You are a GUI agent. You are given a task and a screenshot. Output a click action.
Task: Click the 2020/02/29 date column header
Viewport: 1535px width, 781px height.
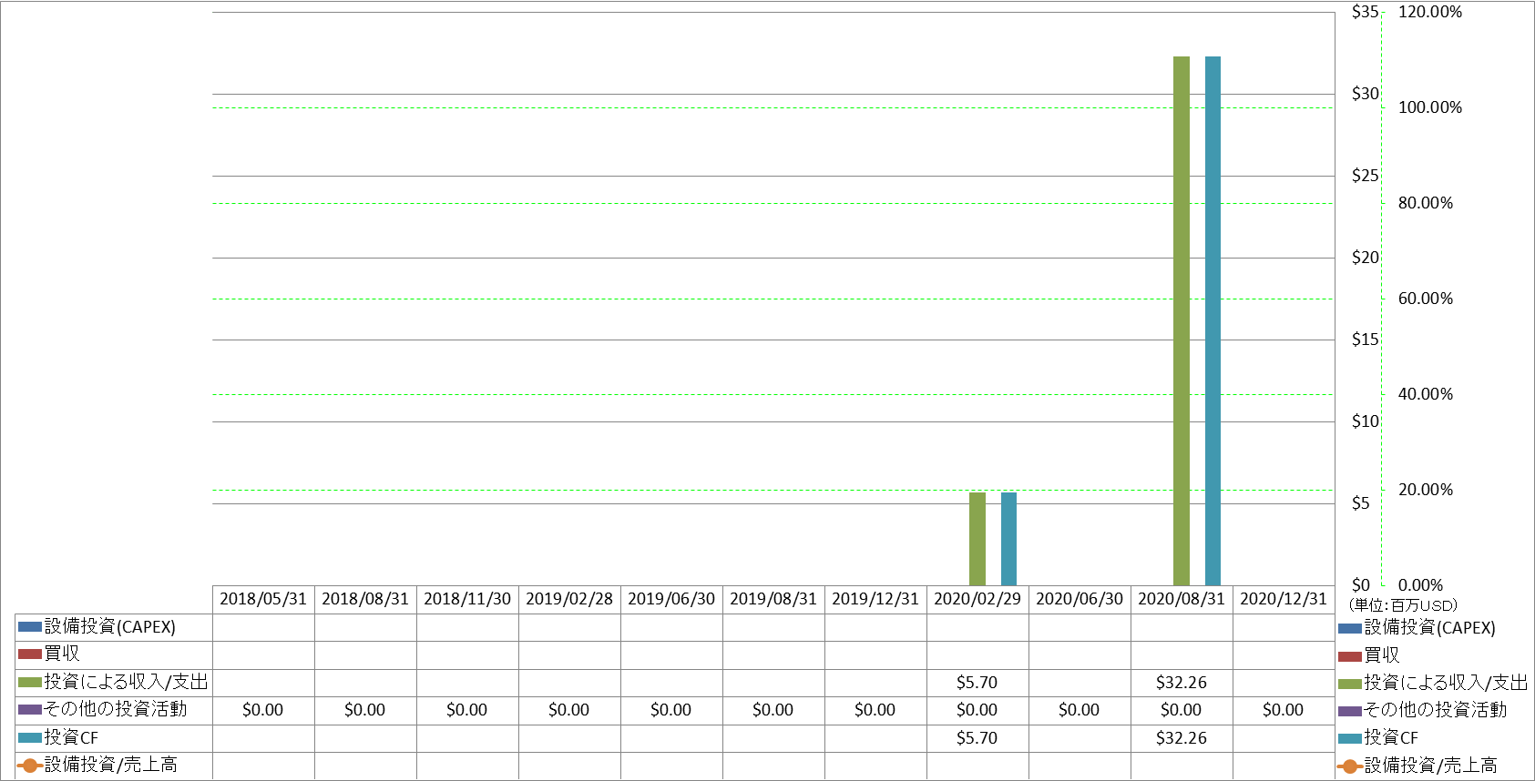[x=977, y=599]
